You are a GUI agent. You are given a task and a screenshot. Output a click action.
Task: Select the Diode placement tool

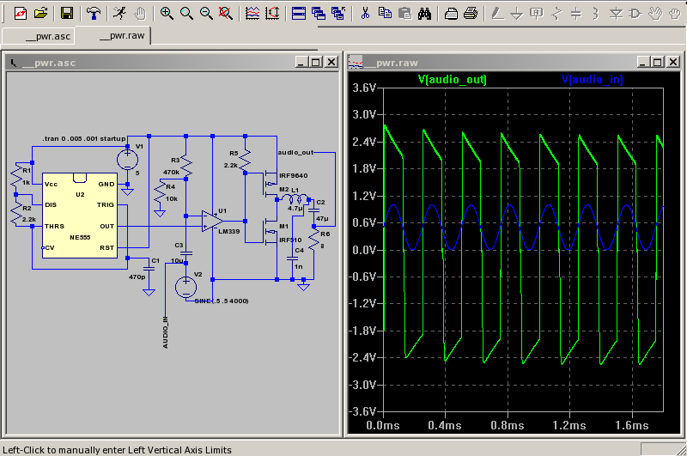point(616,13)
